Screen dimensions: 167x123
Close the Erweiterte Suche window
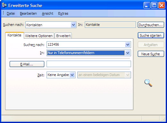tap(162, 5)
